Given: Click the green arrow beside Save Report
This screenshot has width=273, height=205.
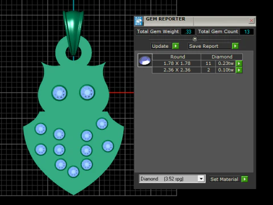Looking at the screenshot, I should (235, 46).
